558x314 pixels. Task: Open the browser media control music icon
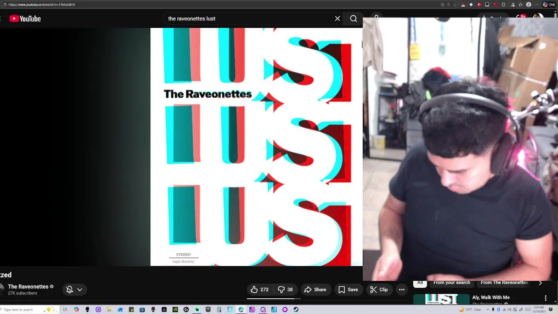pos(513,4)
